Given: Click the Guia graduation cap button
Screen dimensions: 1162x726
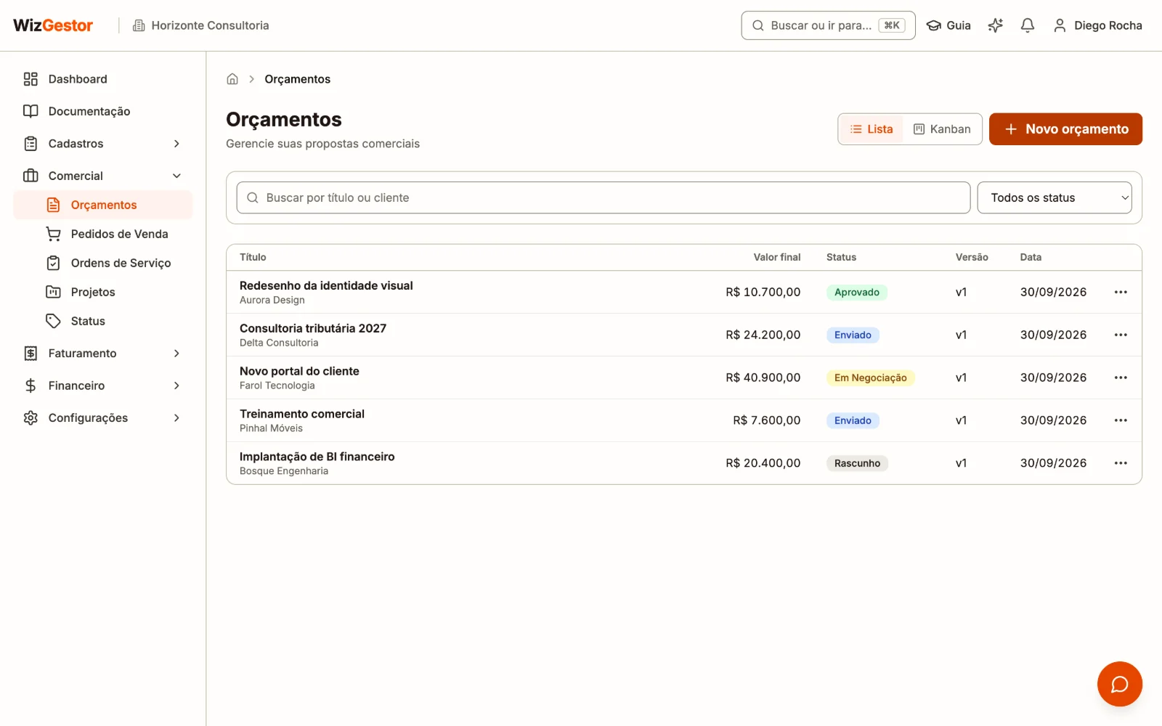Looking at the screenshot, I should click(x=948, y=25).
